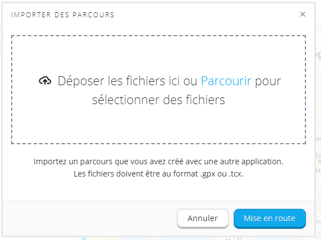Click the empty area below the format note
The image size is (321, 240).
click(x=159, y=189)
